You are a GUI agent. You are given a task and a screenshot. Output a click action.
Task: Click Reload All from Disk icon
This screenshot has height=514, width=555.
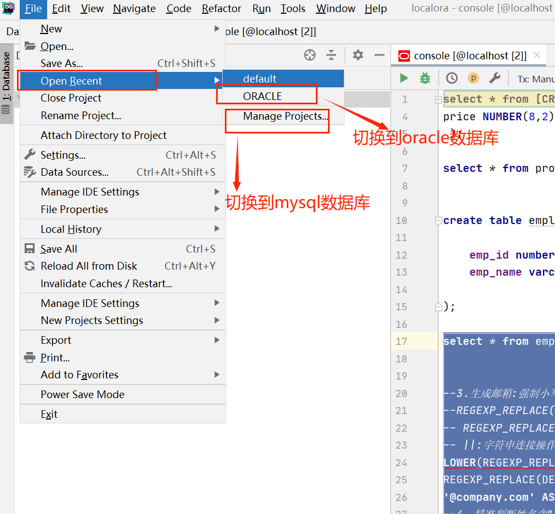click(x=30, y=266)
